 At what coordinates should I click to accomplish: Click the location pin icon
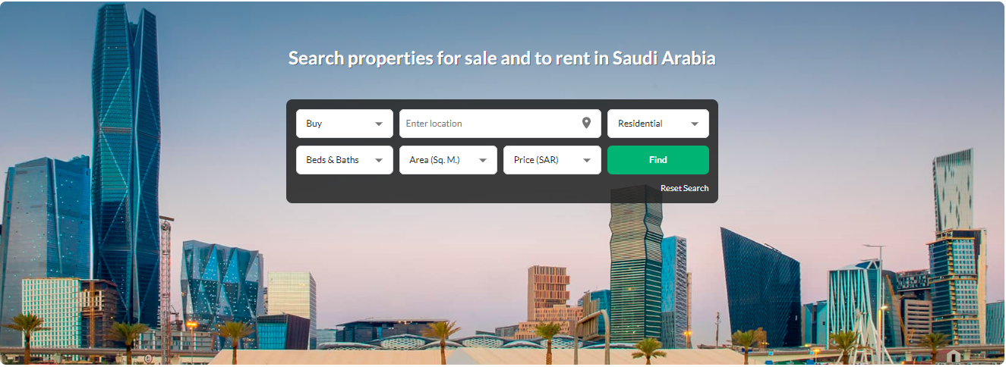click(586, 123)
